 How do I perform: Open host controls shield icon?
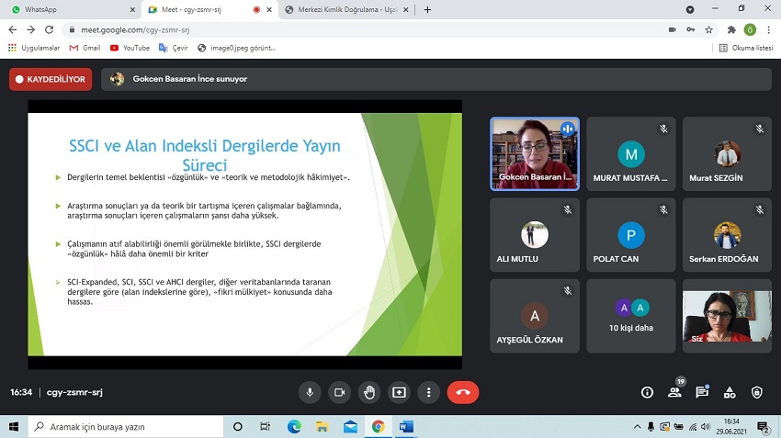[757, 392]
